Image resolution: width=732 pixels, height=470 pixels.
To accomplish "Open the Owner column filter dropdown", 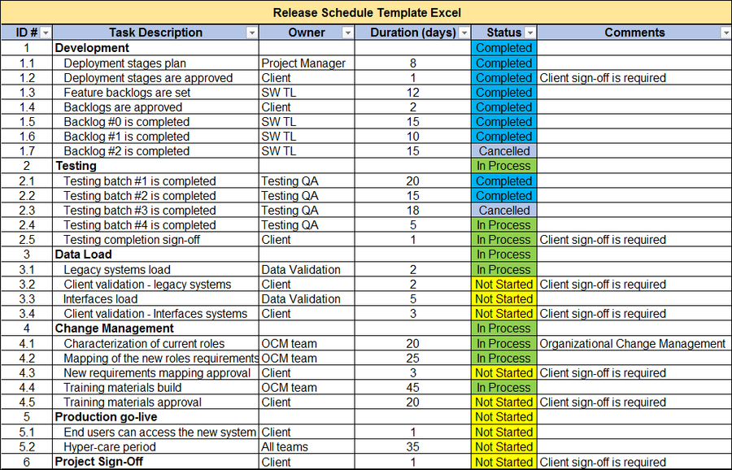I will pos(348,33).
